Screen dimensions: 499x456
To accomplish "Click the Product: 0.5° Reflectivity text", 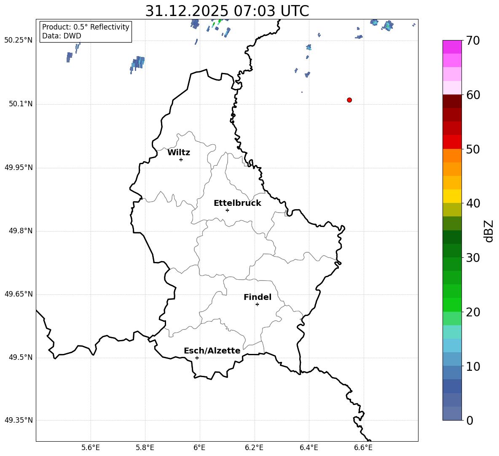I will click(86, 27).
